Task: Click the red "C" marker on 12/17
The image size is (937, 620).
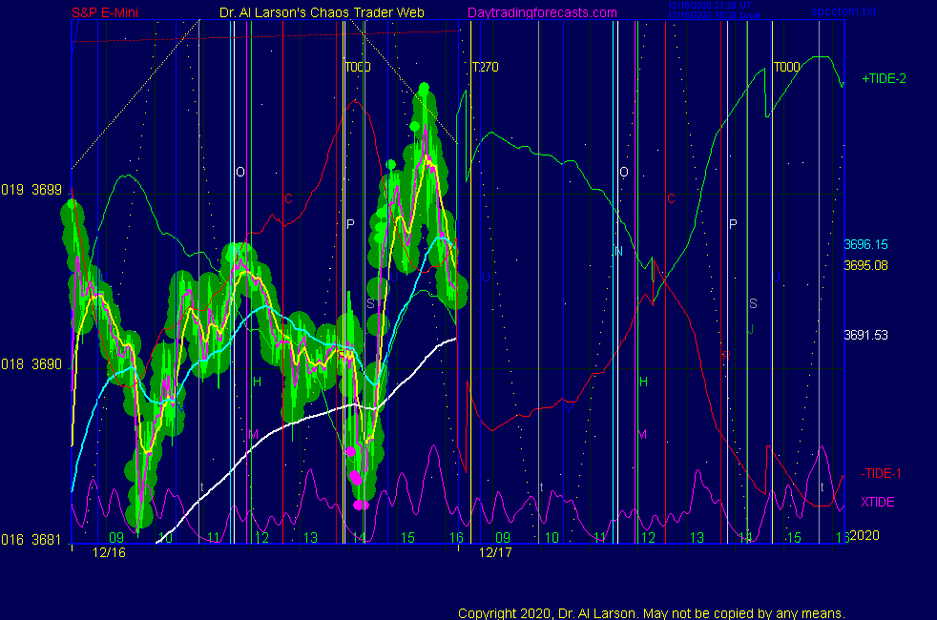Action: 671,198
